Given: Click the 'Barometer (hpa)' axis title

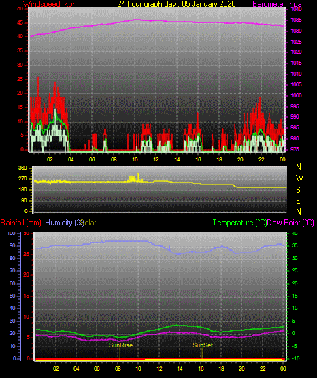Looking at the screenshot, I should [x=278, y=4].
